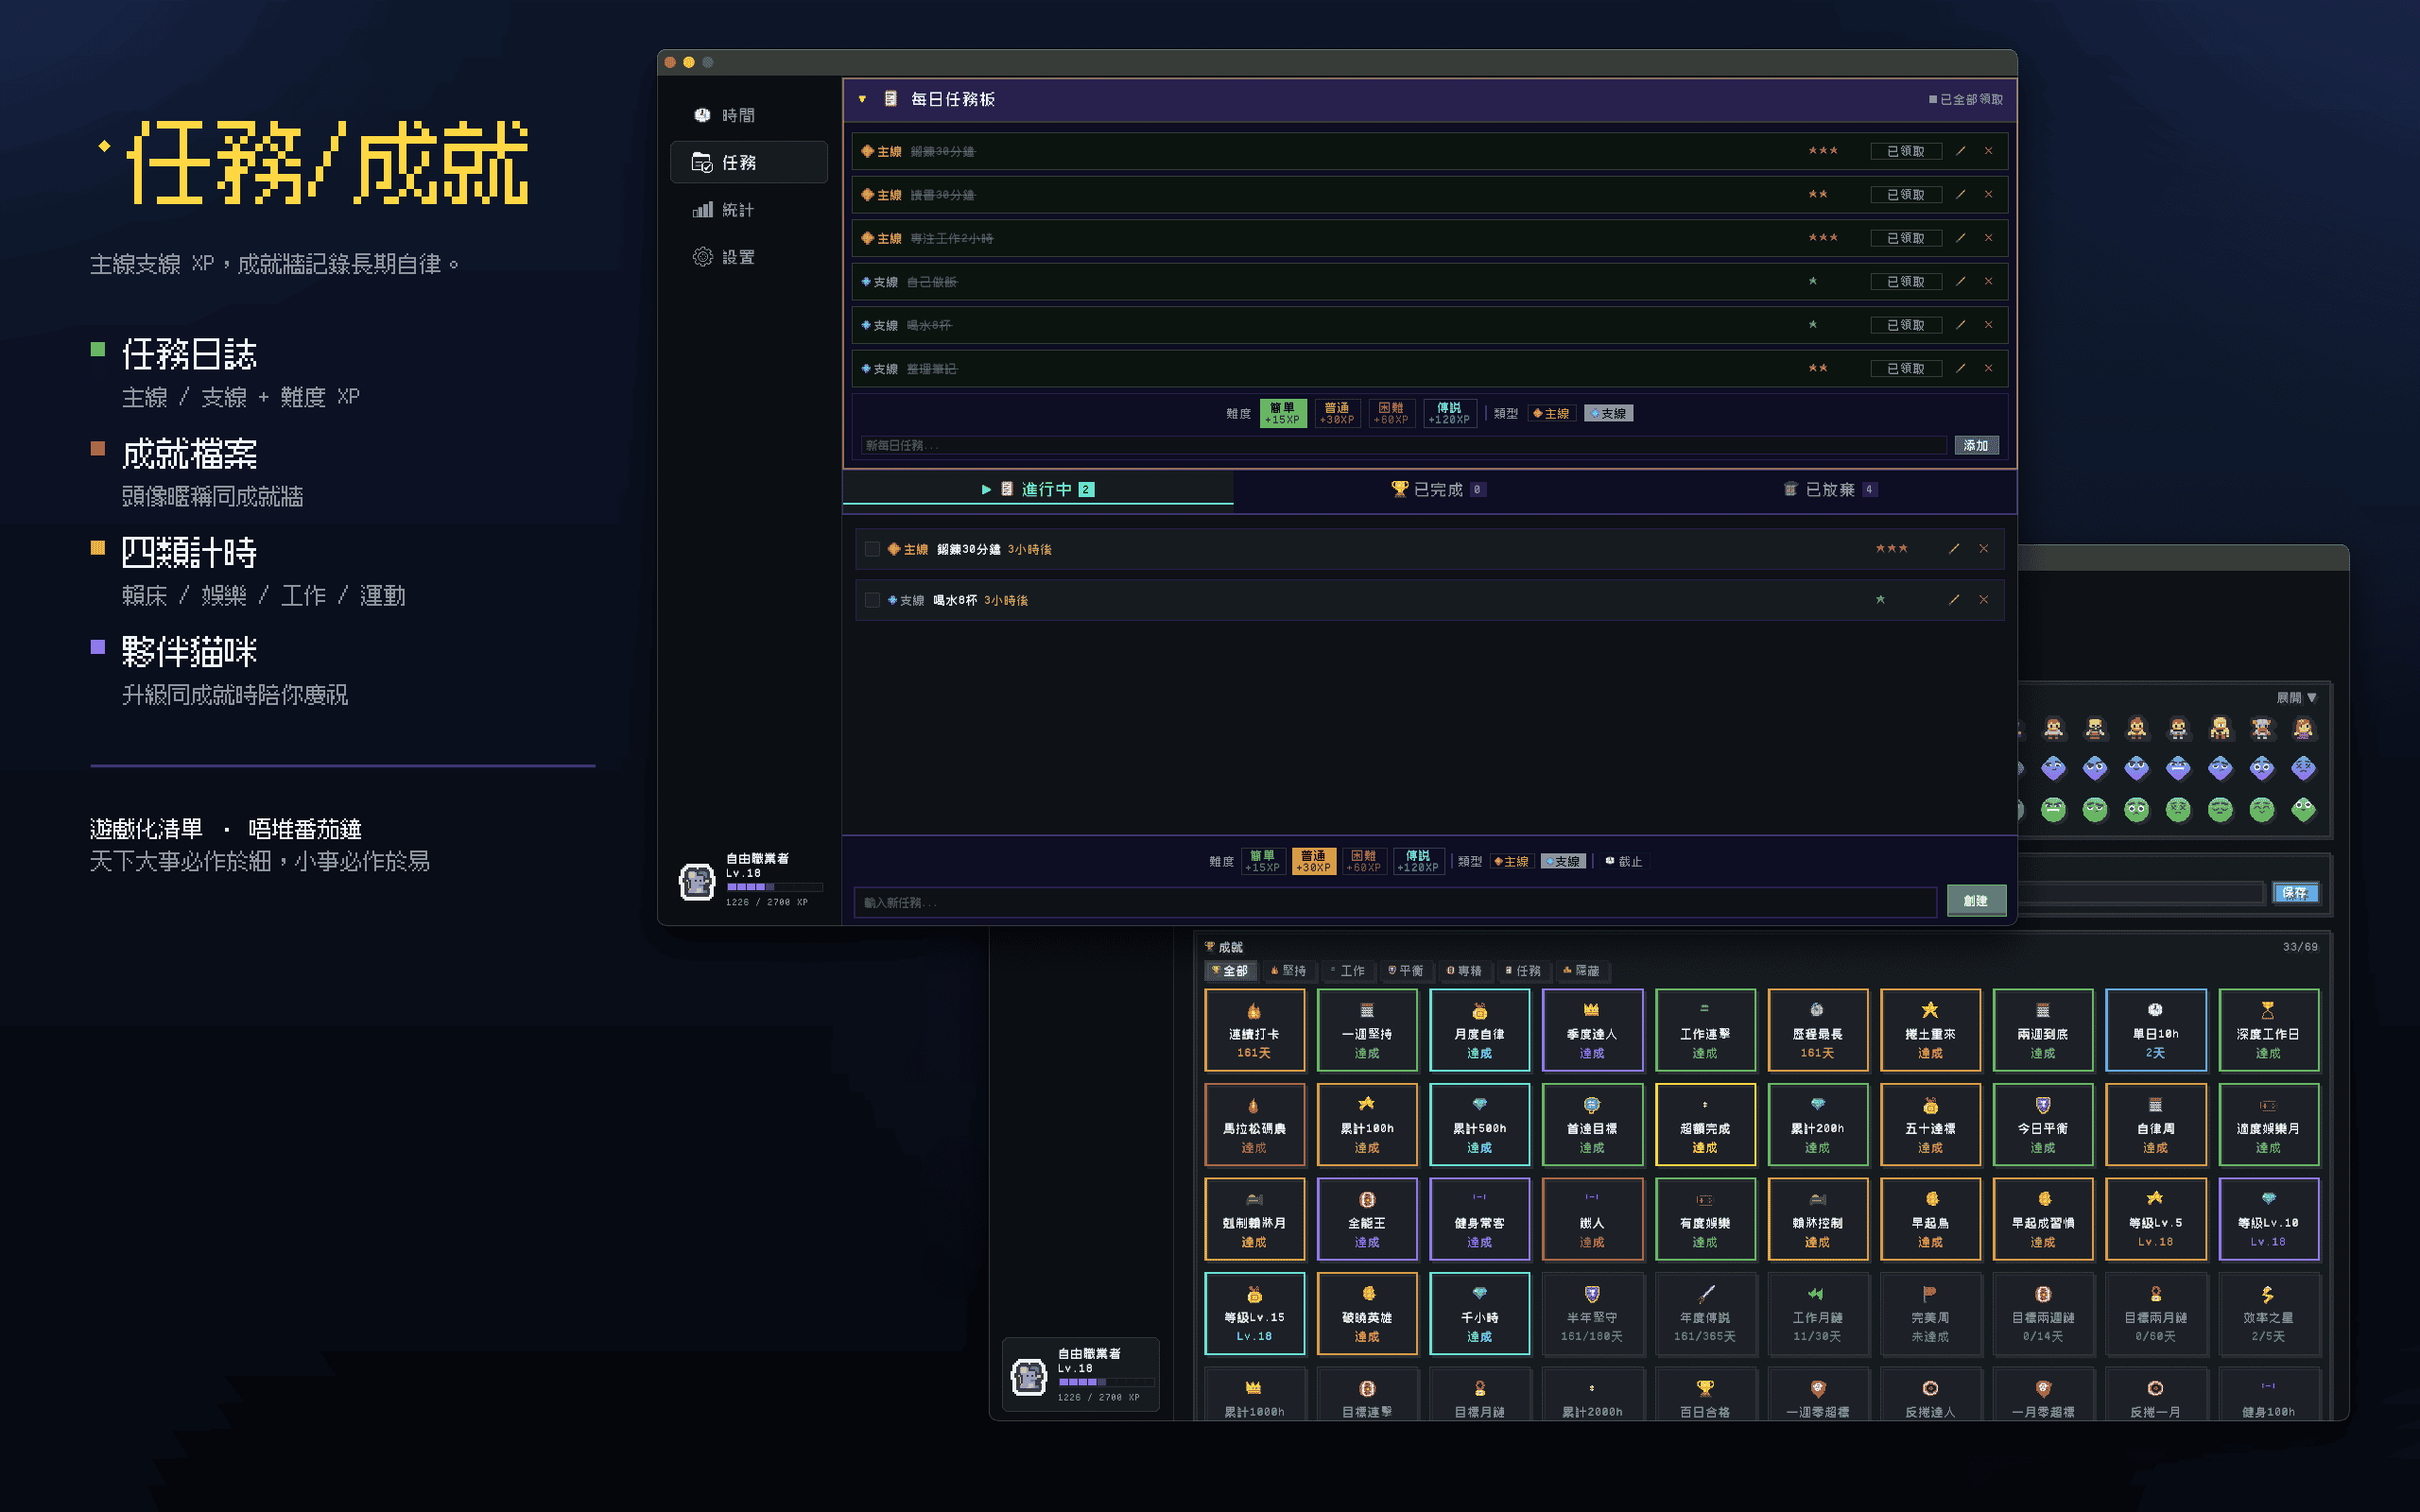The image size is (2420, 1512).
Task: Filter achievements by 堅持
Action: [x=1288, y=971]
